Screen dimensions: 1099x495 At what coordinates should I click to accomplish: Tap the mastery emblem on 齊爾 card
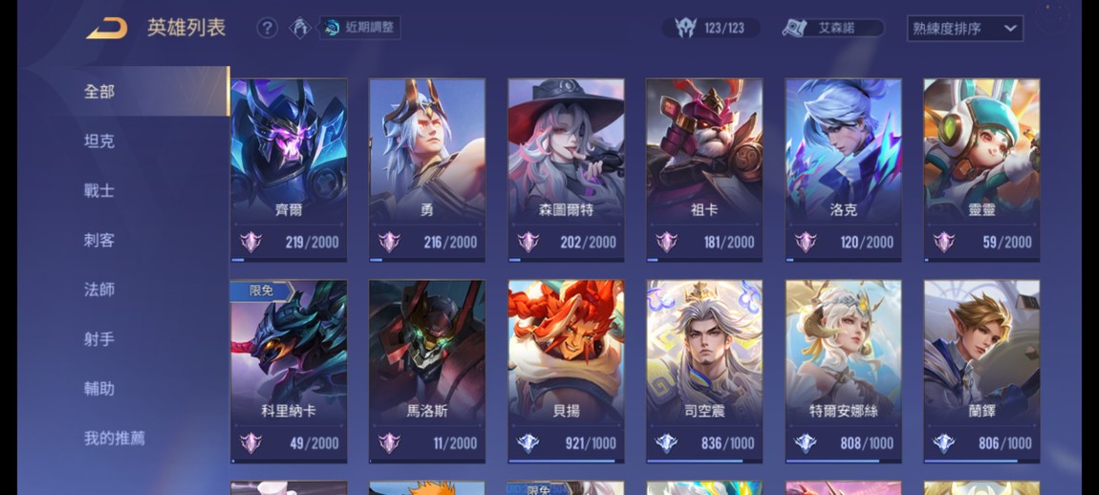click(251, 242)
